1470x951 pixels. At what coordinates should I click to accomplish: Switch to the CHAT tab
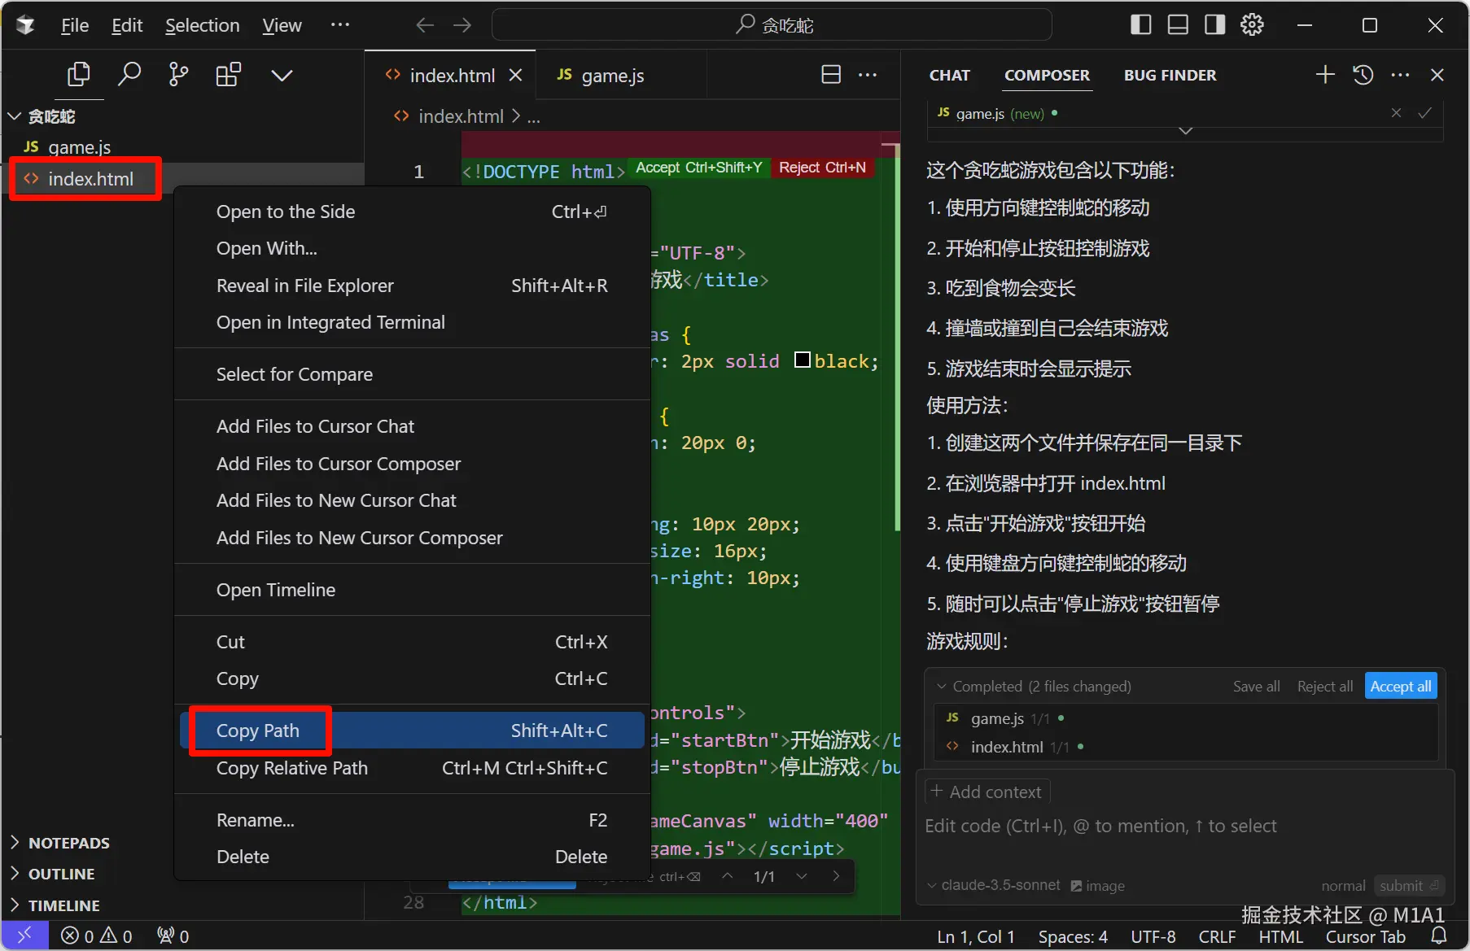click(x=950, y=75)
